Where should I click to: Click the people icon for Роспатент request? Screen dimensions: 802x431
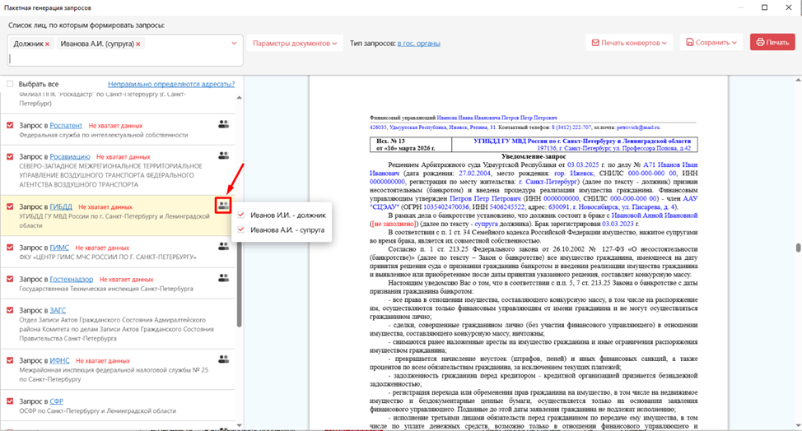[x=223, y=124]
